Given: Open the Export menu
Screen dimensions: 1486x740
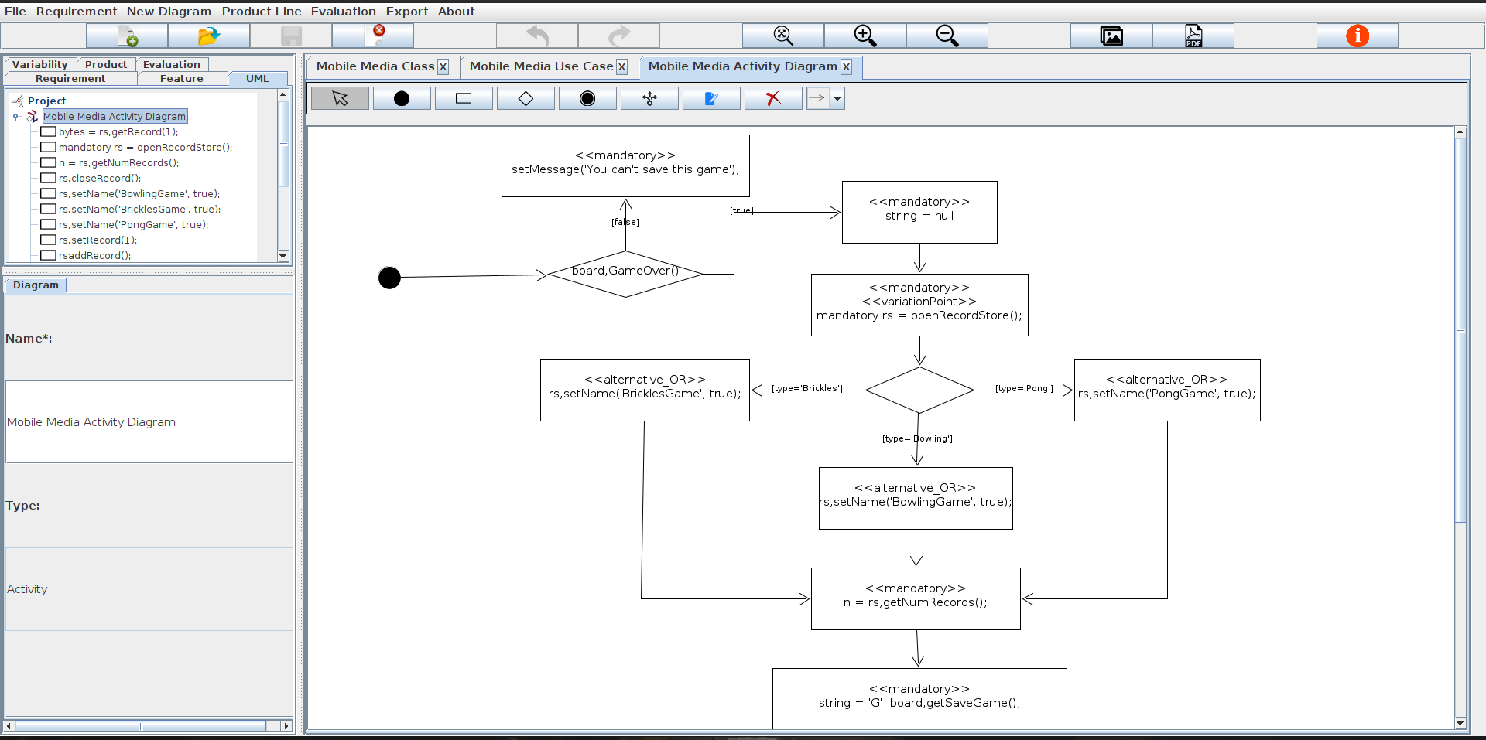Looking at the screenshot, I should click(407, 12).
